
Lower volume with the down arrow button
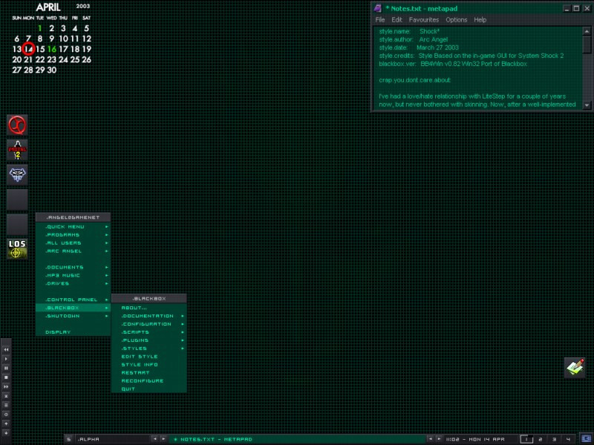click(6, 433)
